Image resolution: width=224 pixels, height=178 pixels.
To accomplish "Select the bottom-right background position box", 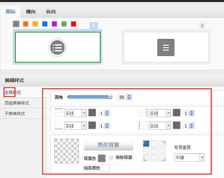I will [162, 158].
